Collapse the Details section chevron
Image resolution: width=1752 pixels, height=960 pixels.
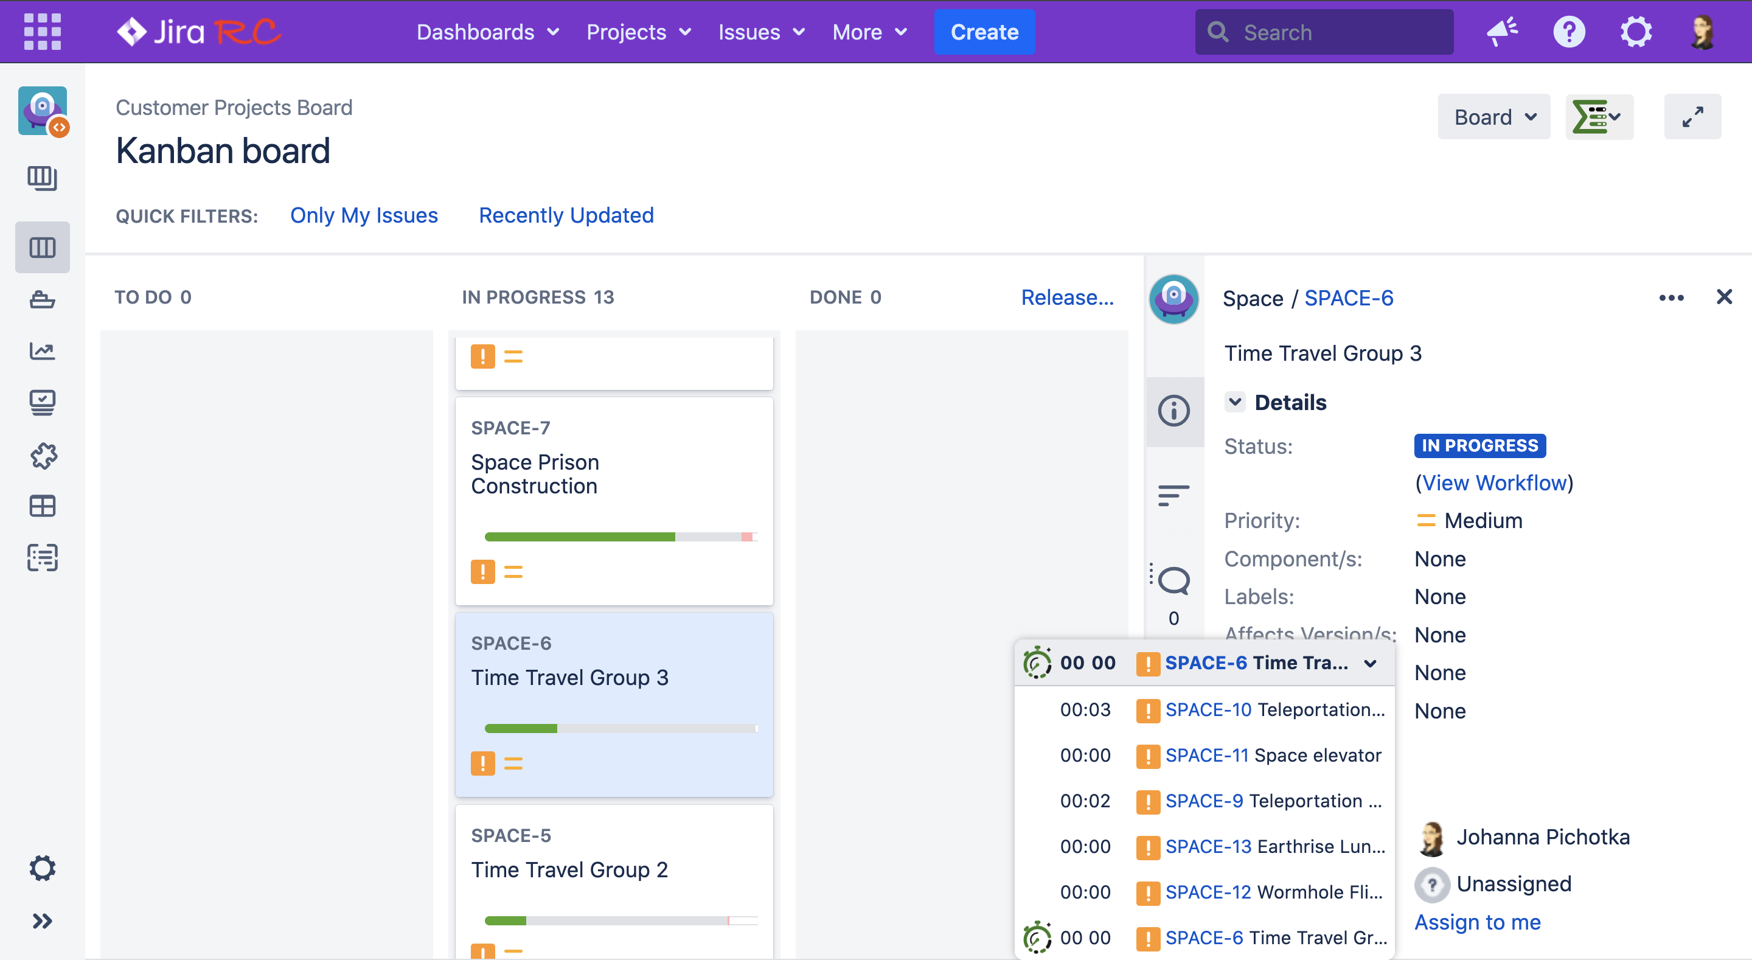click(1235, 402)
